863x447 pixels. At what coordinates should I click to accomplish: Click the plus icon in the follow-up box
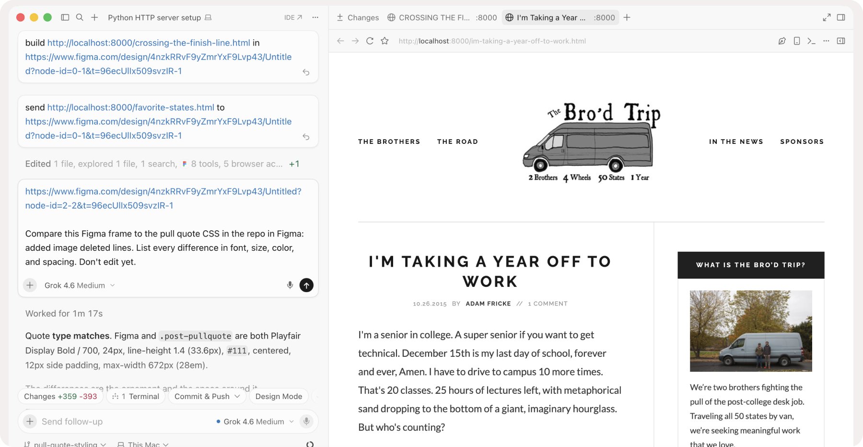30,422
